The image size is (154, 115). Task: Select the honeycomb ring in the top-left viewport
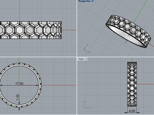pos(31,30)
